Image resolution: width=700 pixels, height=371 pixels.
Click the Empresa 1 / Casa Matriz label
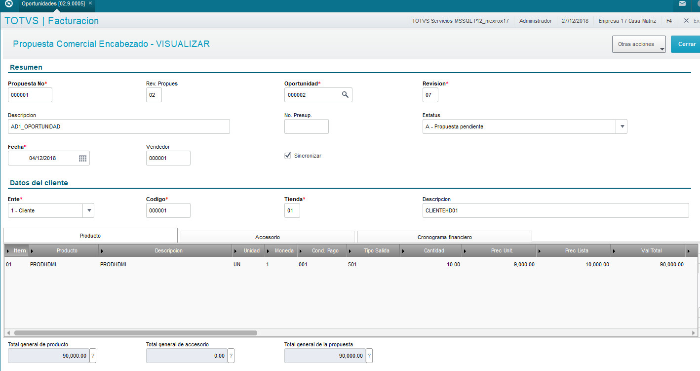pyautogui.click(x=627, y=21)
